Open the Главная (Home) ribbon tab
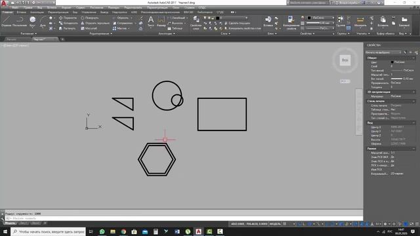 coord(7,12)
